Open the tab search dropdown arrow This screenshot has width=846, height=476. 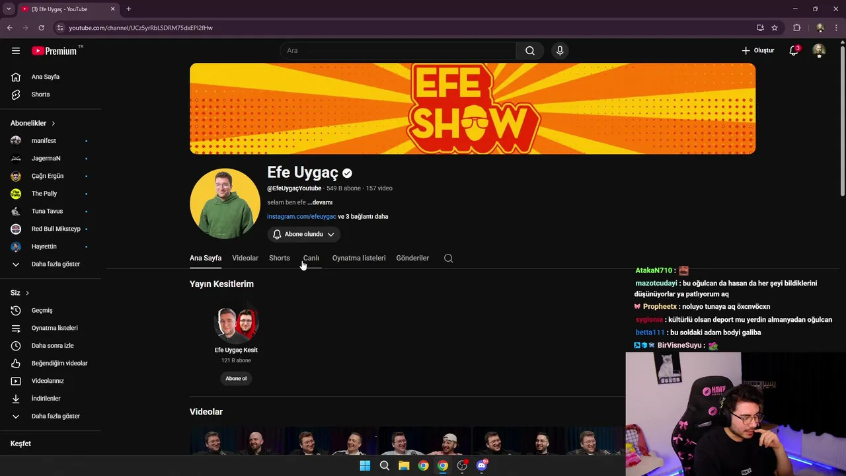(9, 9)
